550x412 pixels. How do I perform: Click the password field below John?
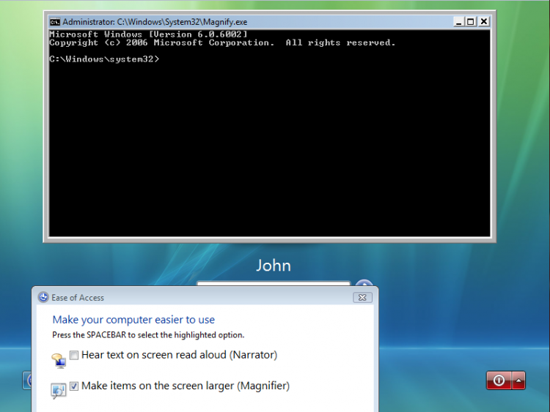(x=274, y=282)
